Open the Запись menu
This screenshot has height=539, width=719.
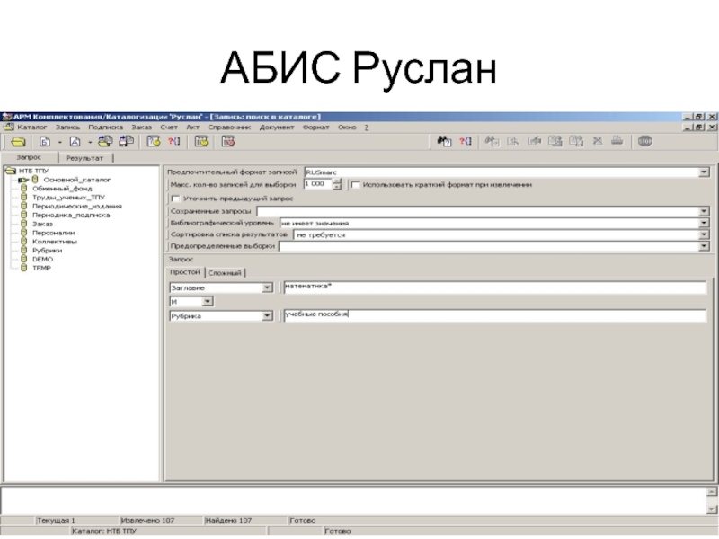pos(68,128)
